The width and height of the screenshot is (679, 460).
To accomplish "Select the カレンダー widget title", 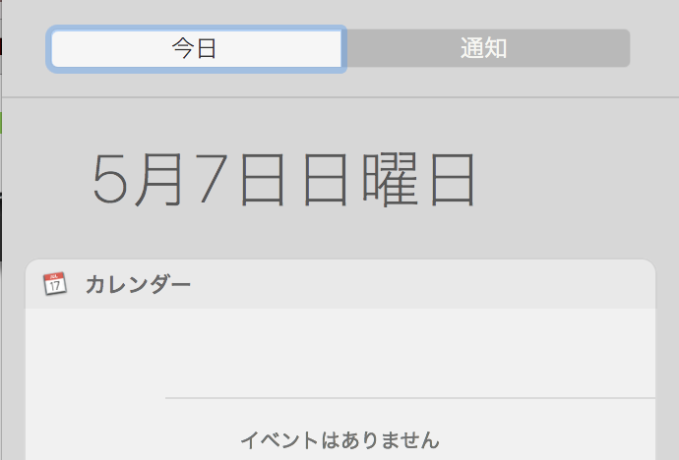I will point(138,284).
